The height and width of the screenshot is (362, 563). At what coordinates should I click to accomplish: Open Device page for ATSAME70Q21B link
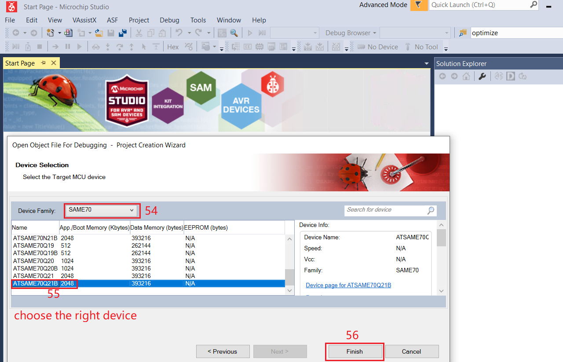348,285
